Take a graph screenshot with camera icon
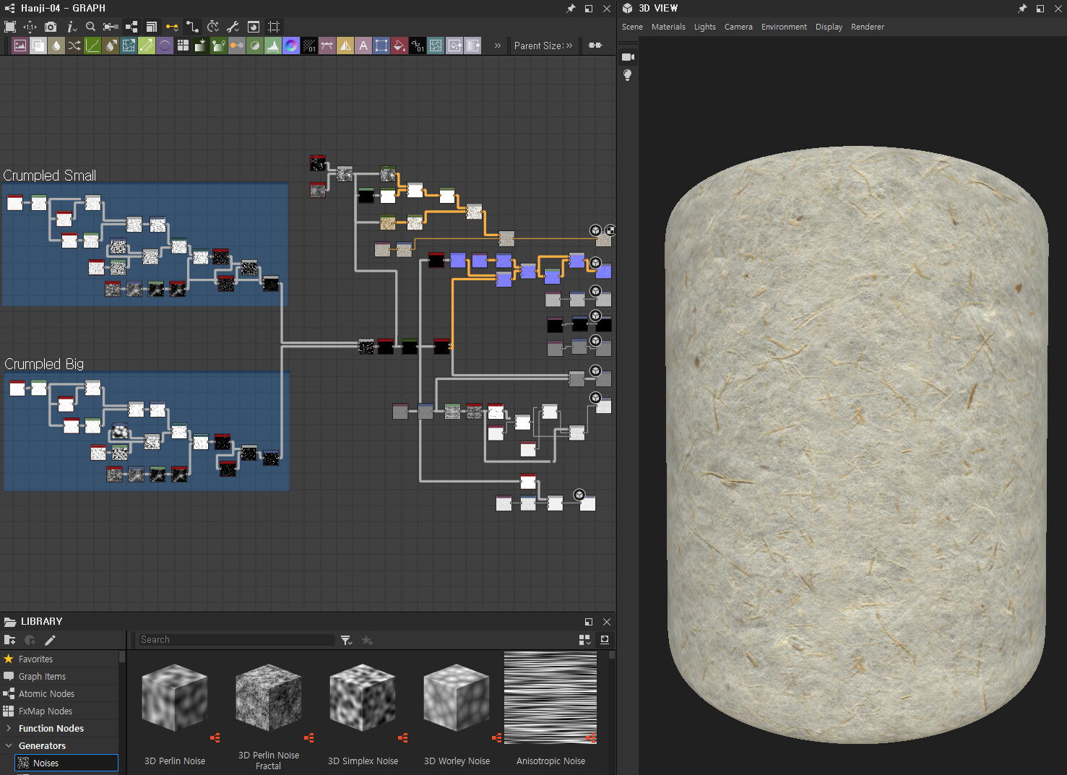The height and width of the screenshot is (775, 1067). click(x=51, y=27)
